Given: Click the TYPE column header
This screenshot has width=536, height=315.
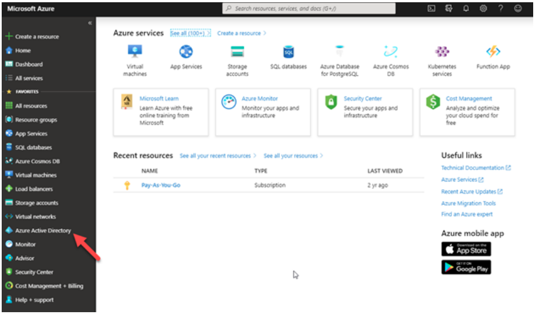Looking at the screenshot, I should click(261, 171).
